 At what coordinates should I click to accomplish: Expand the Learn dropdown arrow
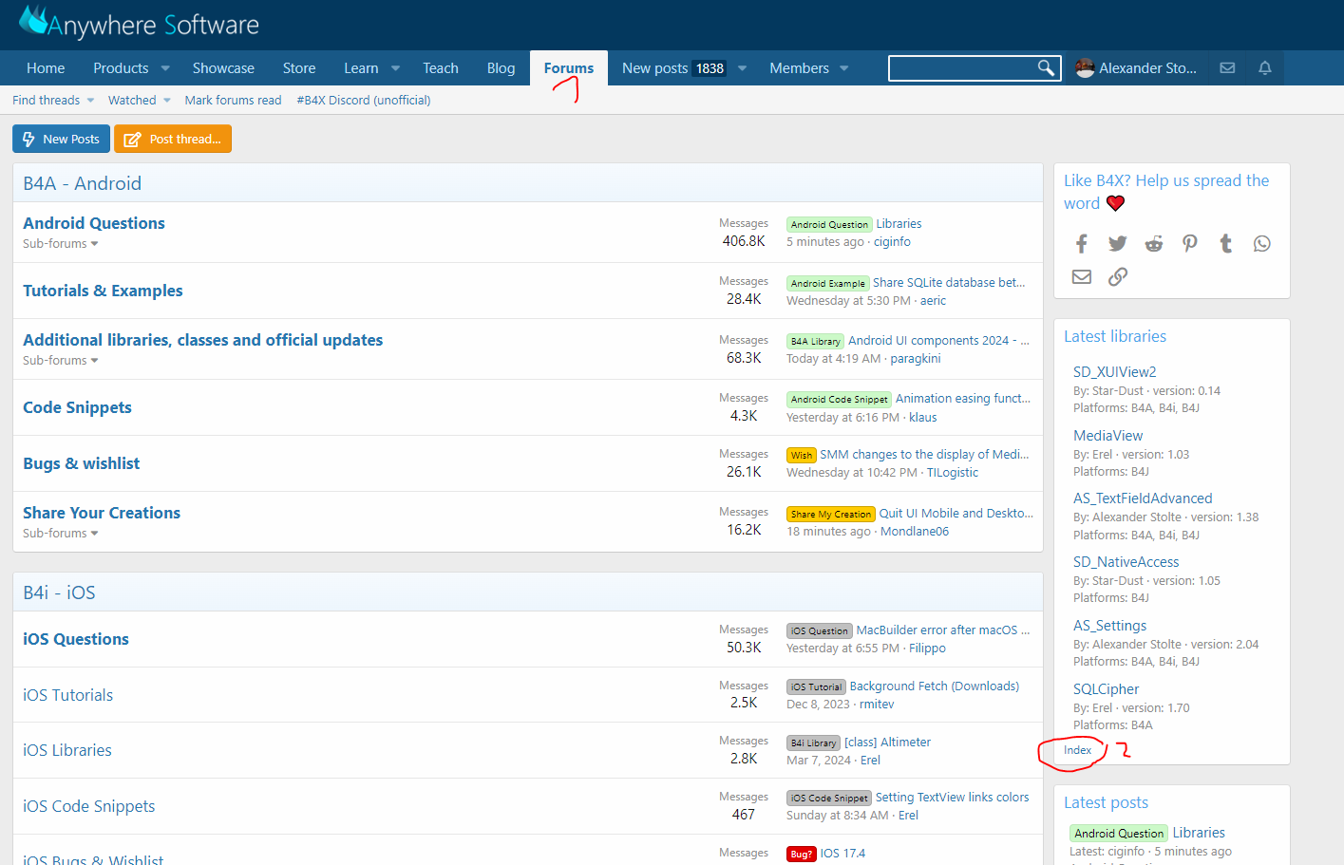(x=396, y=68)
